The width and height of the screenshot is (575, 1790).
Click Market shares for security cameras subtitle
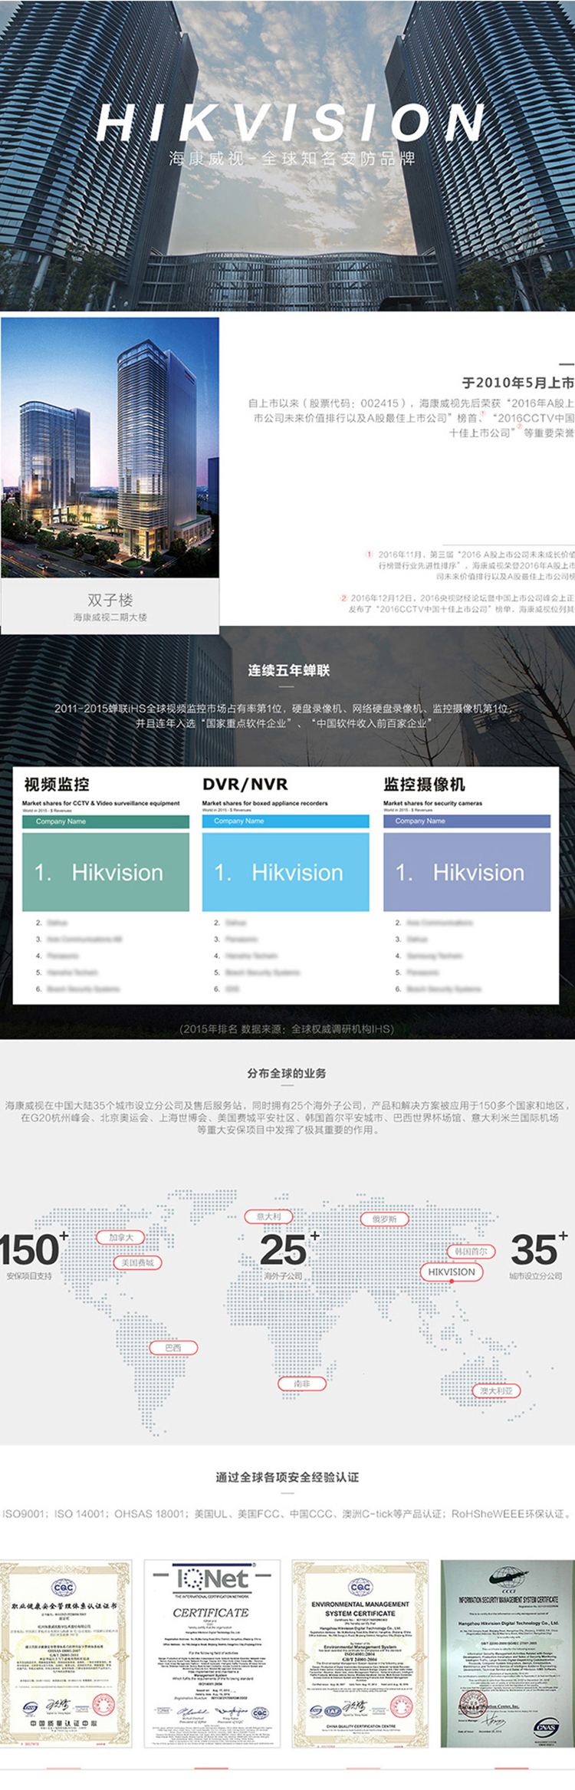(433, 803)
